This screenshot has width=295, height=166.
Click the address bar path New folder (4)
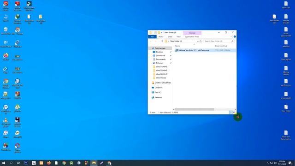click(176, 41)
